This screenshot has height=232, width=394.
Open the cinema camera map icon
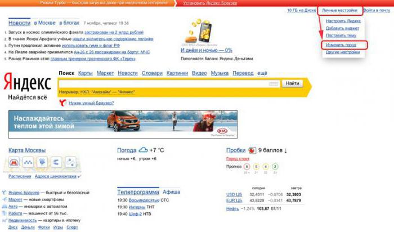[x=42, y=162]
